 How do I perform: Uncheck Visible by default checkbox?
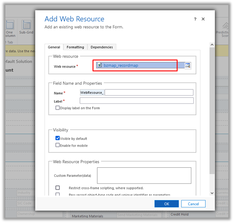58,138
